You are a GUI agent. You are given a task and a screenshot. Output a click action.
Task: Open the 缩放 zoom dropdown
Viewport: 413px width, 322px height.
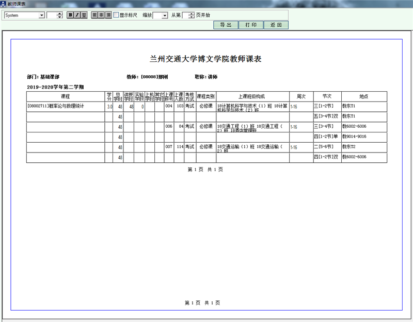(164, 15)
